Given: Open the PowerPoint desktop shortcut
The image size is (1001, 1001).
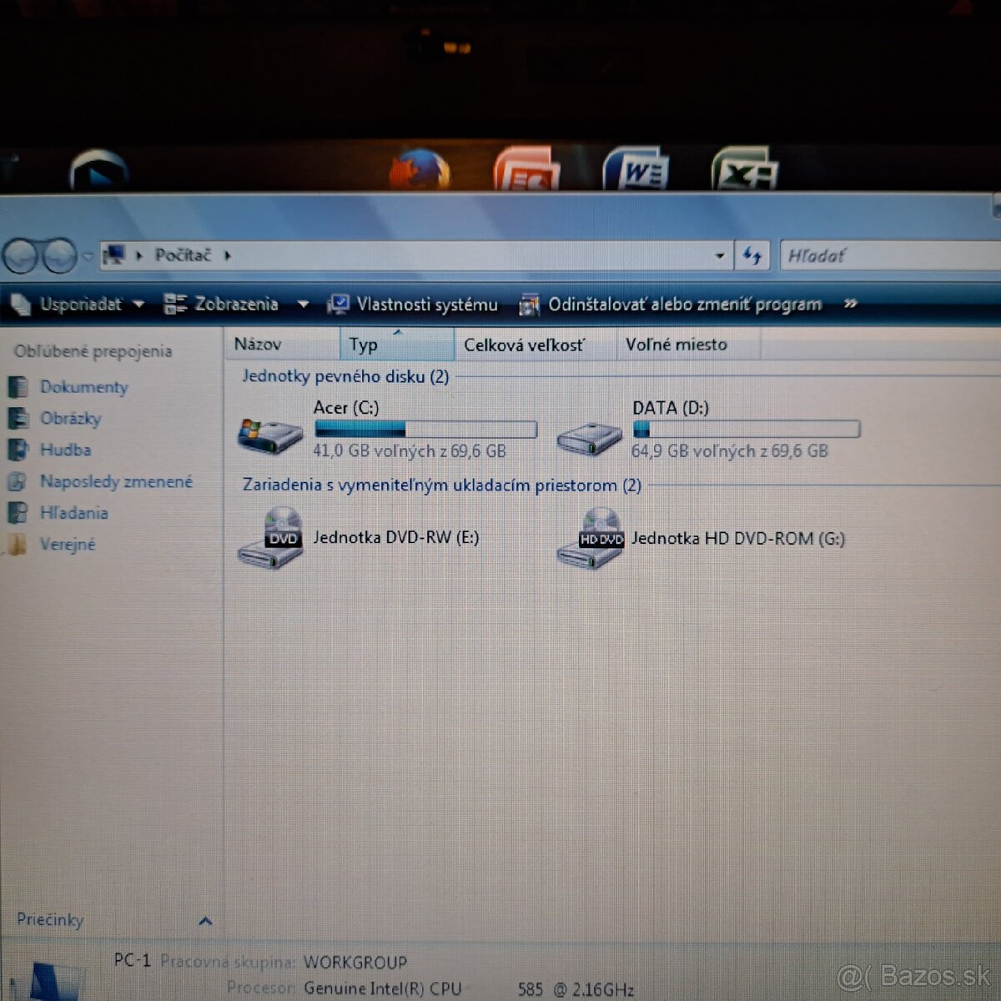Looking at the screenshot, I should tap(526, 172).
